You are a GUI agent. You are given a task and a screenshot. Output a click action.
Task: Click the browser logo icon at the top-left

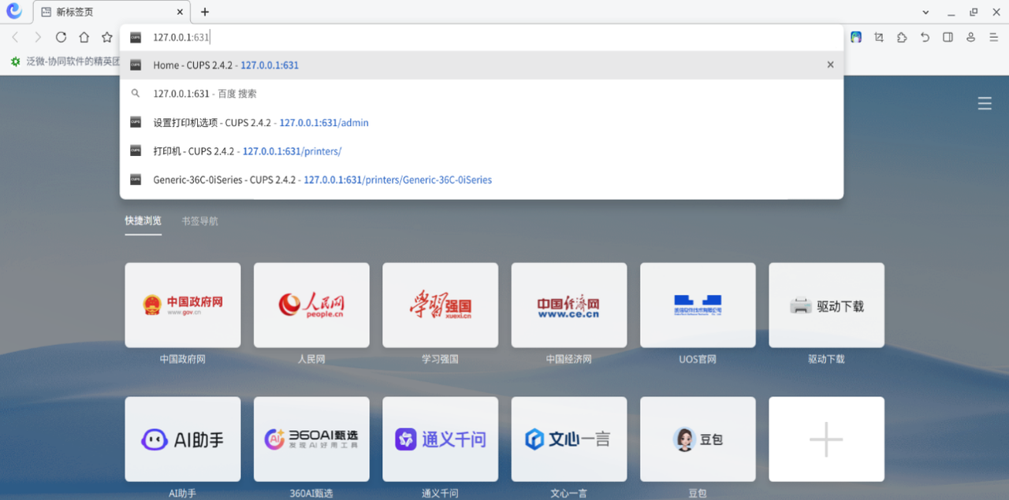(14, 11)
